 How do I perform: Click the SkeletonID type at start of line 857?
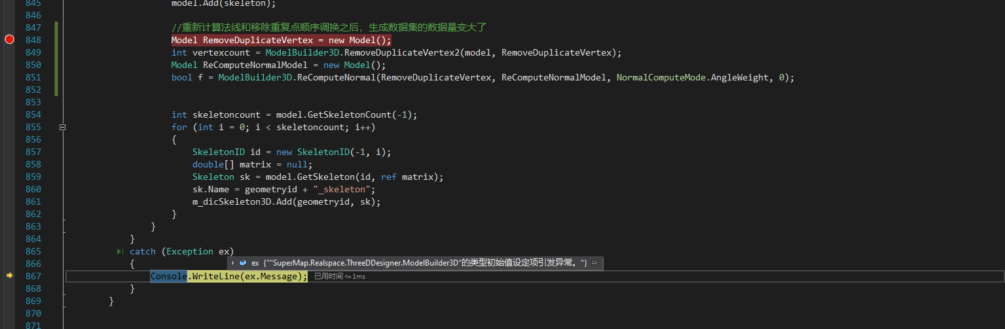tap(219, 152)
